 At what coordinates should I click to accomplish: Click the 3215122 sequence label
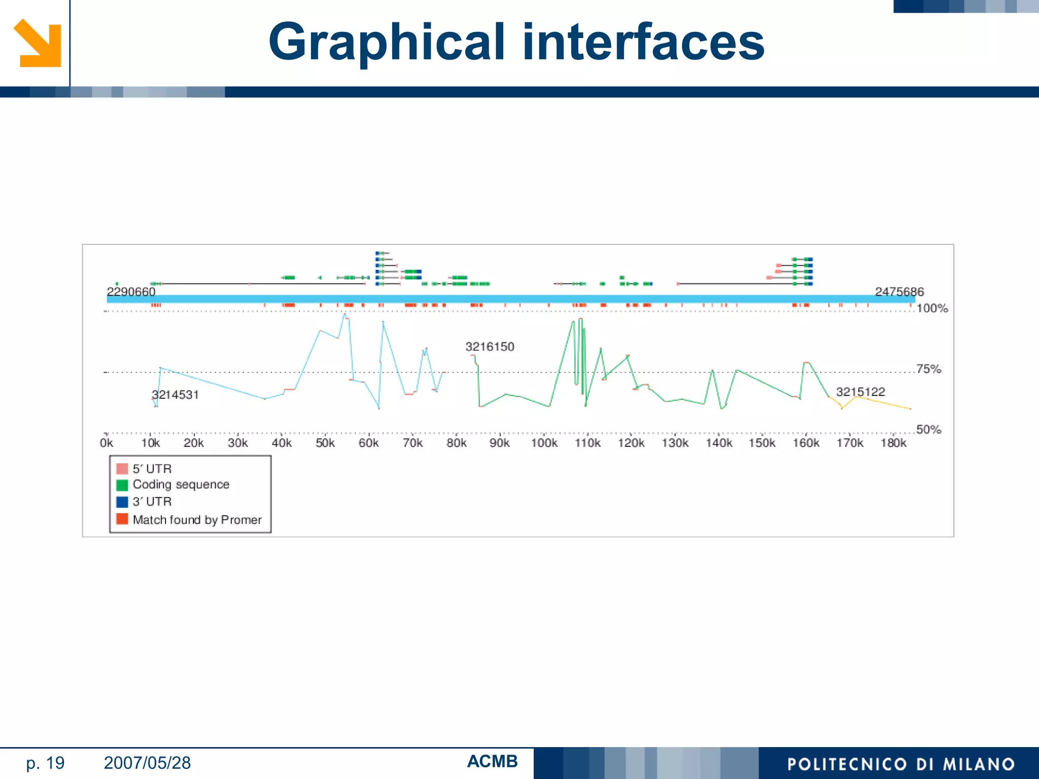point(860,392)
